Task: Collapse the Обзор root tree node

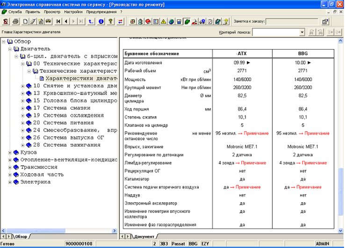Action: (x=4, y=42)
